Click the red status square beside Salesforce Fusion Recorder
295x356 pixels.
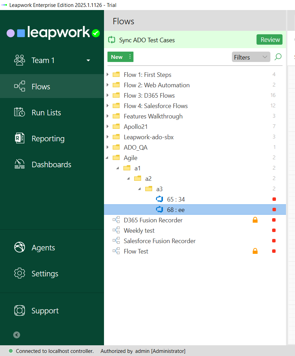point(274,240)
